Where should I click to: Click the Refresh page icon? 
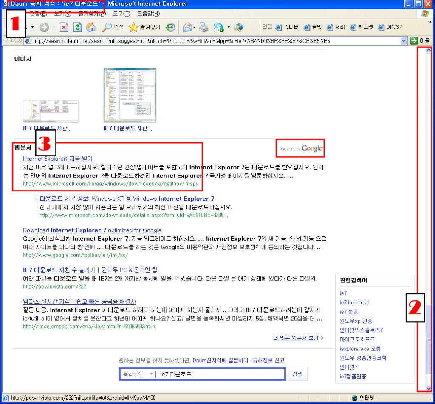(77, 27)
